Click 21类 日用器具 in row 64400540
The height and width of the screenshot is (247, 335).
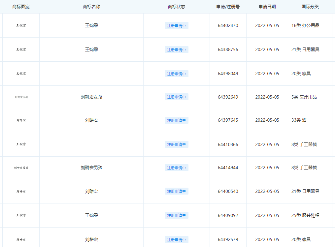[305, 191]
